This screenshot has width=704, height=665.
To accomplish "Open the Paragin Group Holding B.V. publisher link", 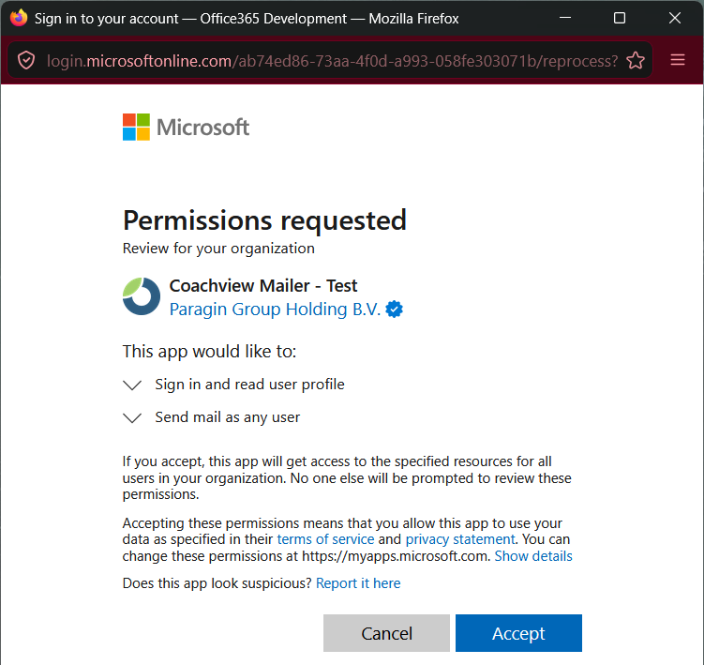I will (275, 310).
